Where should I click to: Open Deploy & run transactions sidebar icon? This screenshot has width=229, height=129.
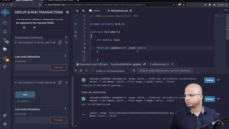click(x=5, y=49)
